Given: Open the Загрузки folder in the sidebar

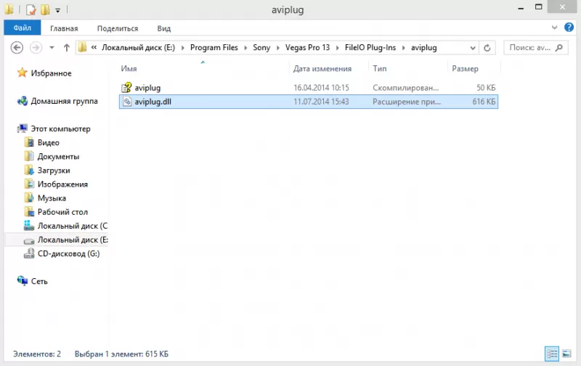Looking at the screenshot, I should [53, 171].
